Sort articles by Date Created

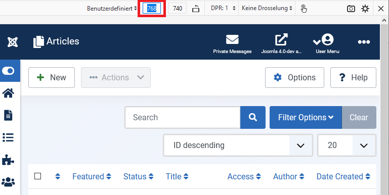click(x=343, y=176)
